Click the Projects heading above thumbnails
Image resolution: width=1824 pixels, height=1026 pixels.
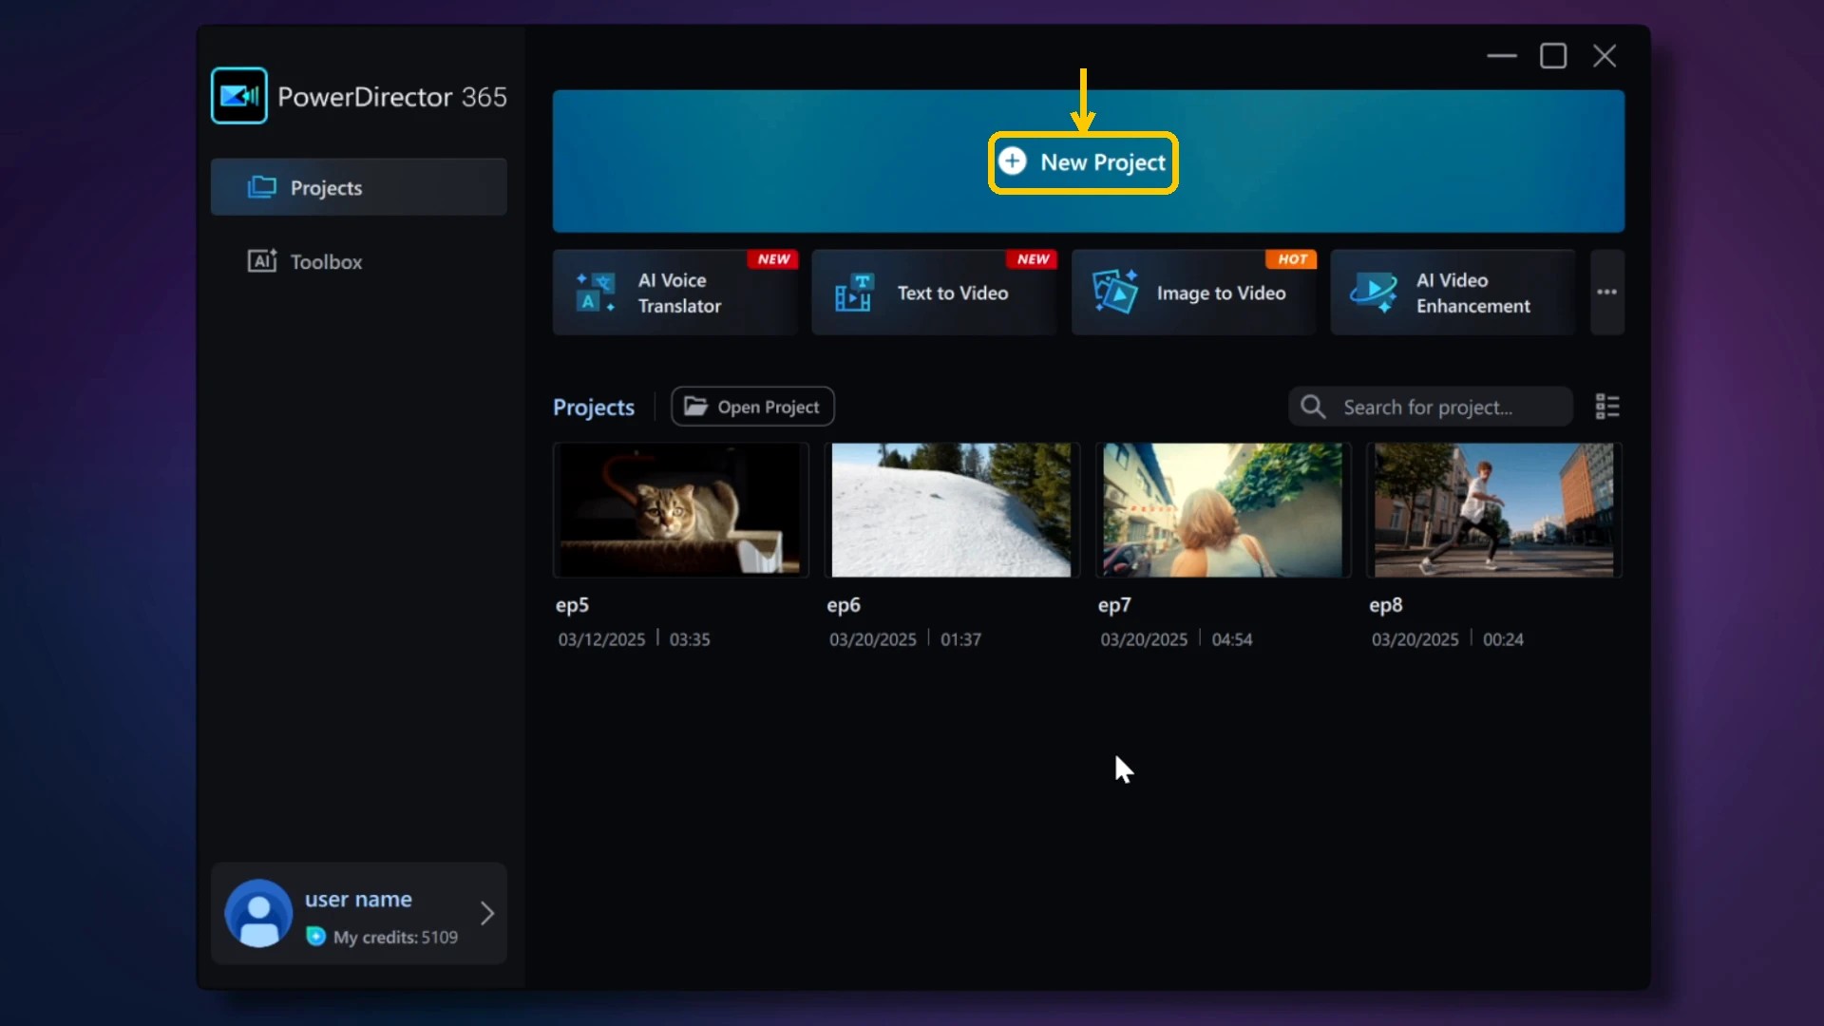[x=594, y=408]
